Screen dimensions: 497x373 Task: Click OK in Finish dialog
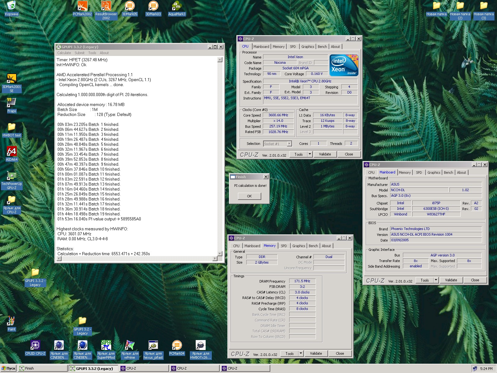click(x=249, y=196)
